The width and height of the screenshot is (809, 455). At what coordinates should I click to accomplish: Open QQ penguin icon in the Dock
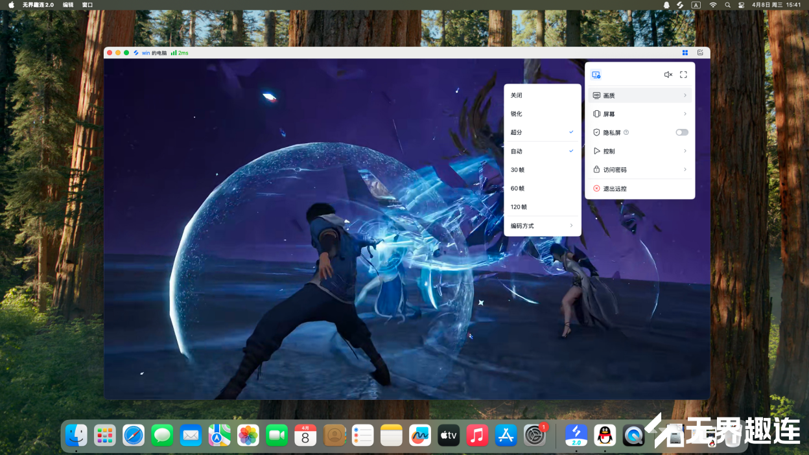click(605, 435)
